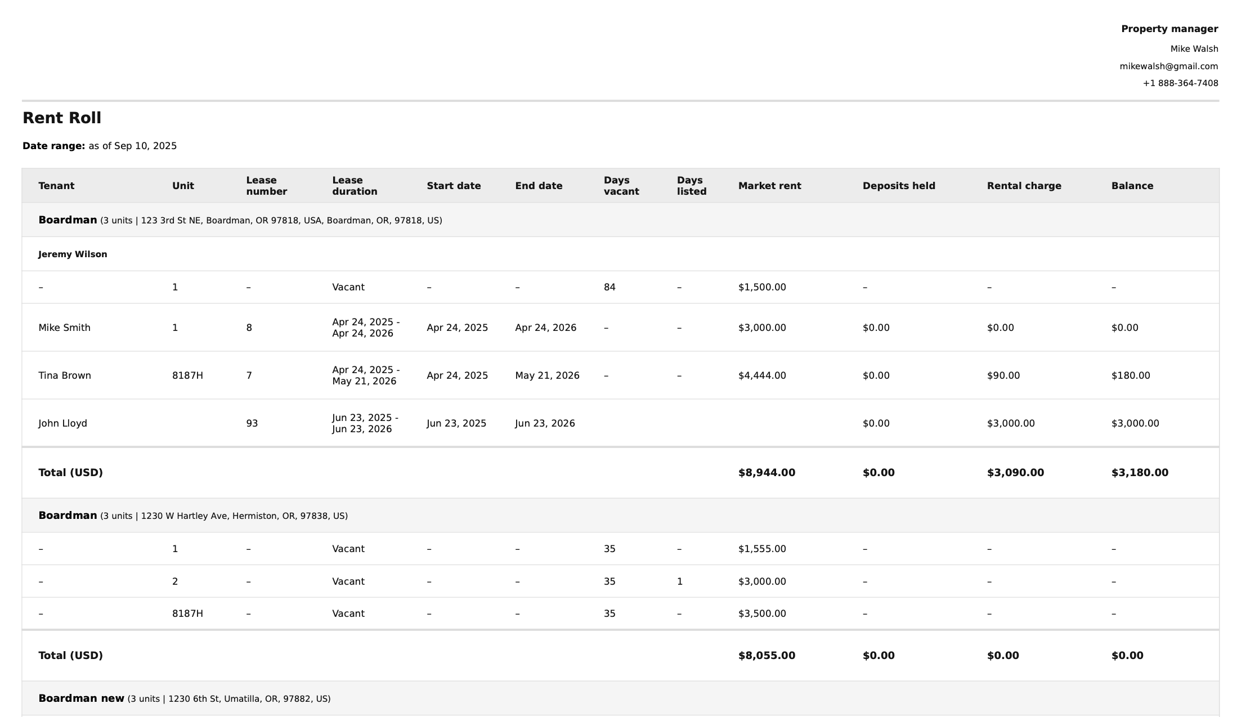Click the $8,055.00 market rent total
Image resolution: width=1246 pixels, height=717 pixels.
point(767,656)
